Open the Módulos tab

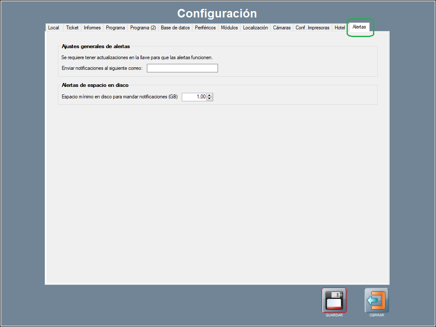(x=229, y=28)
